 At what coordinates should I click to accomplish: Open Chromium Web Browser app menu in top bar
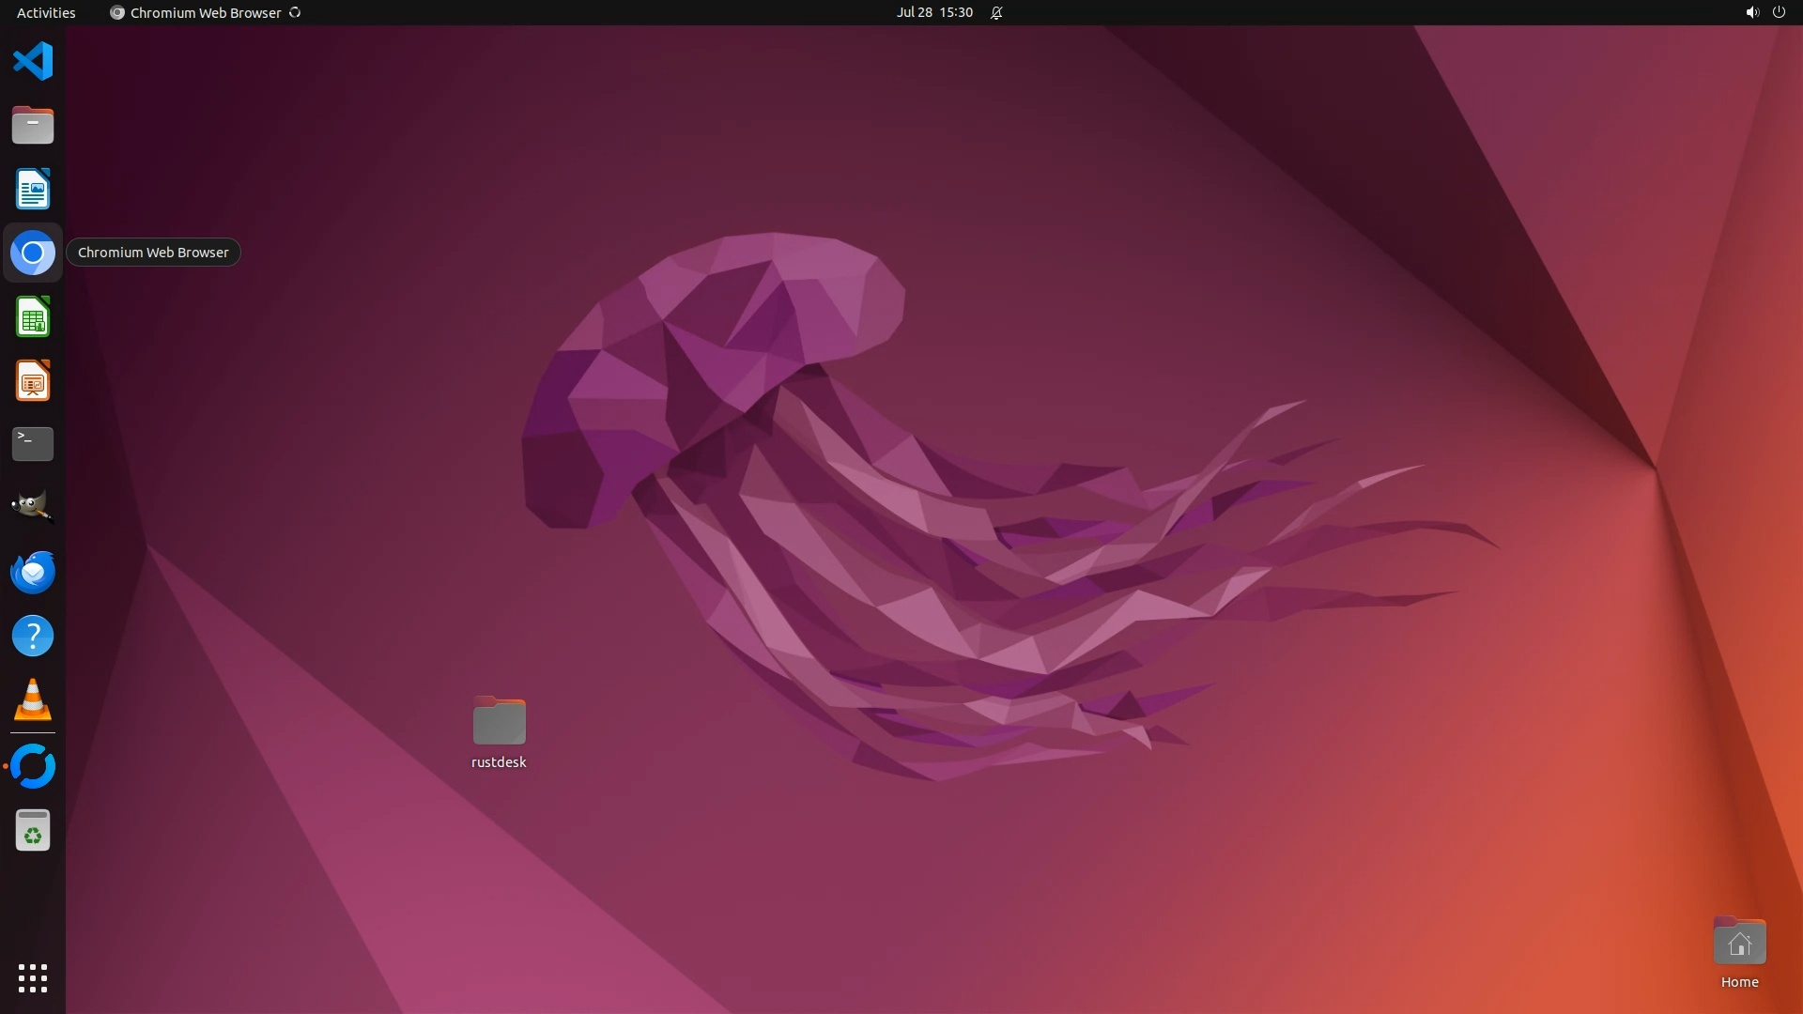point(205,12)
